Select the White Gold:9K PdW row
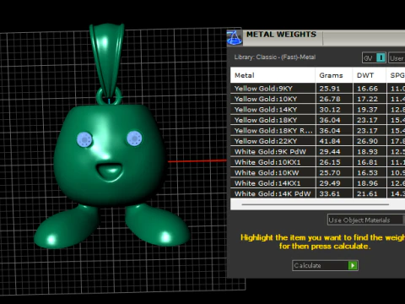This screenshot has height=304, width=405. pos(318,151)
